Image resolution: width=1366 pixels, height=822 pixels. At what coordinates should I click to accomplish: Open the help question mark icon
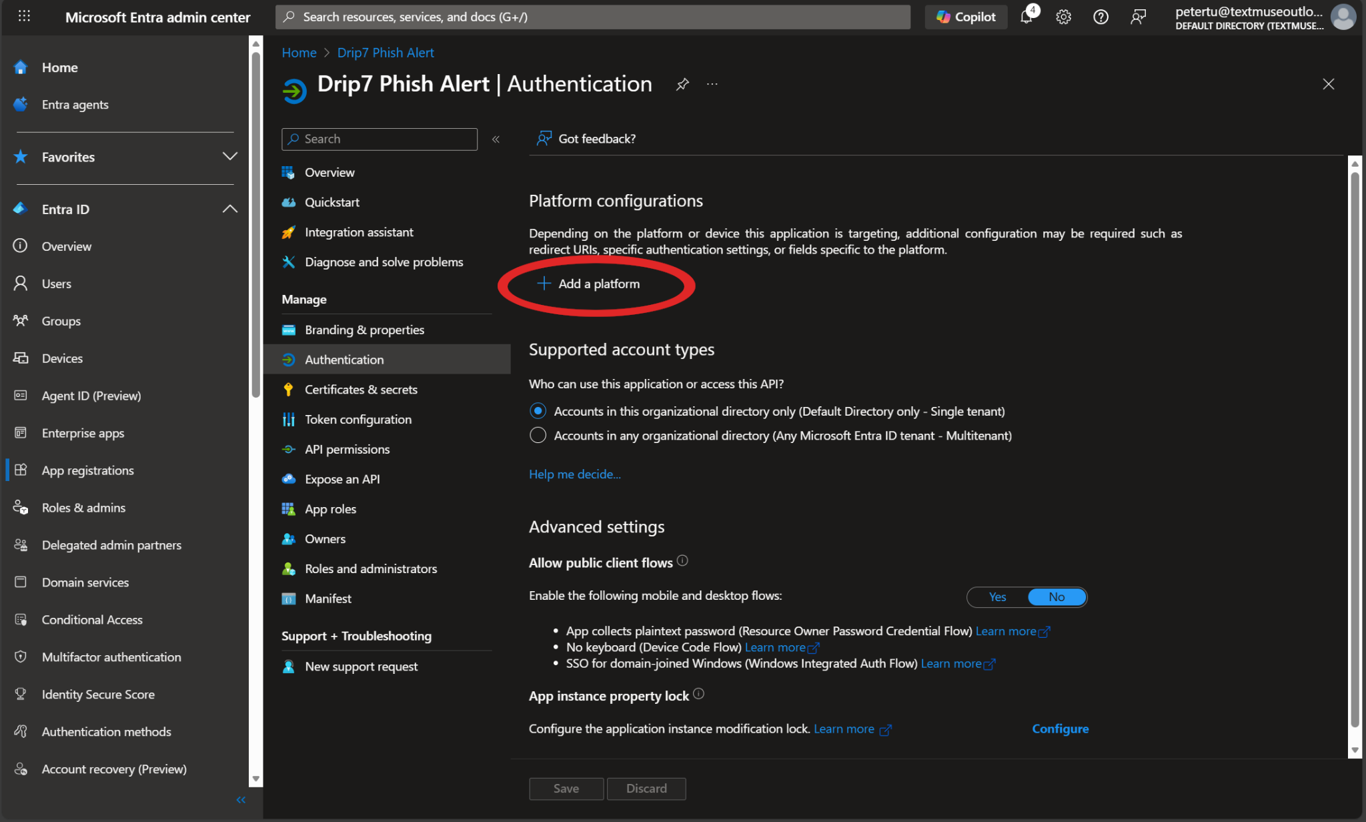[1101, 17]
